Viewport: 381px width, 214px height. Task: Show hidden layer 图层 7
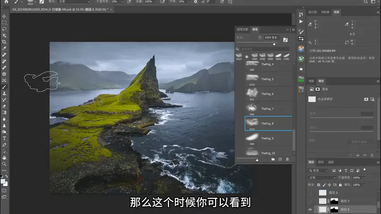click(310, 201)
